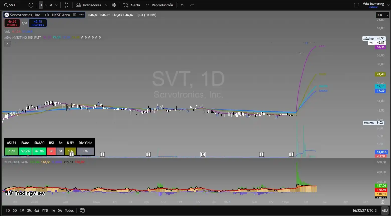Screen dimensions: 391x216
Task: Open the USD currency dropdown
Action: [x=382, y=15]
